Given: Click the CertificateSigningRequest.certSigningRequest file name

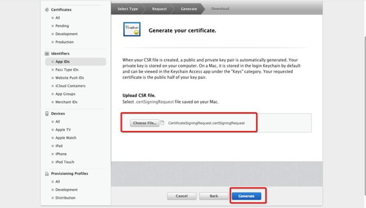Looking at the screenshot, I should (206, 123).
